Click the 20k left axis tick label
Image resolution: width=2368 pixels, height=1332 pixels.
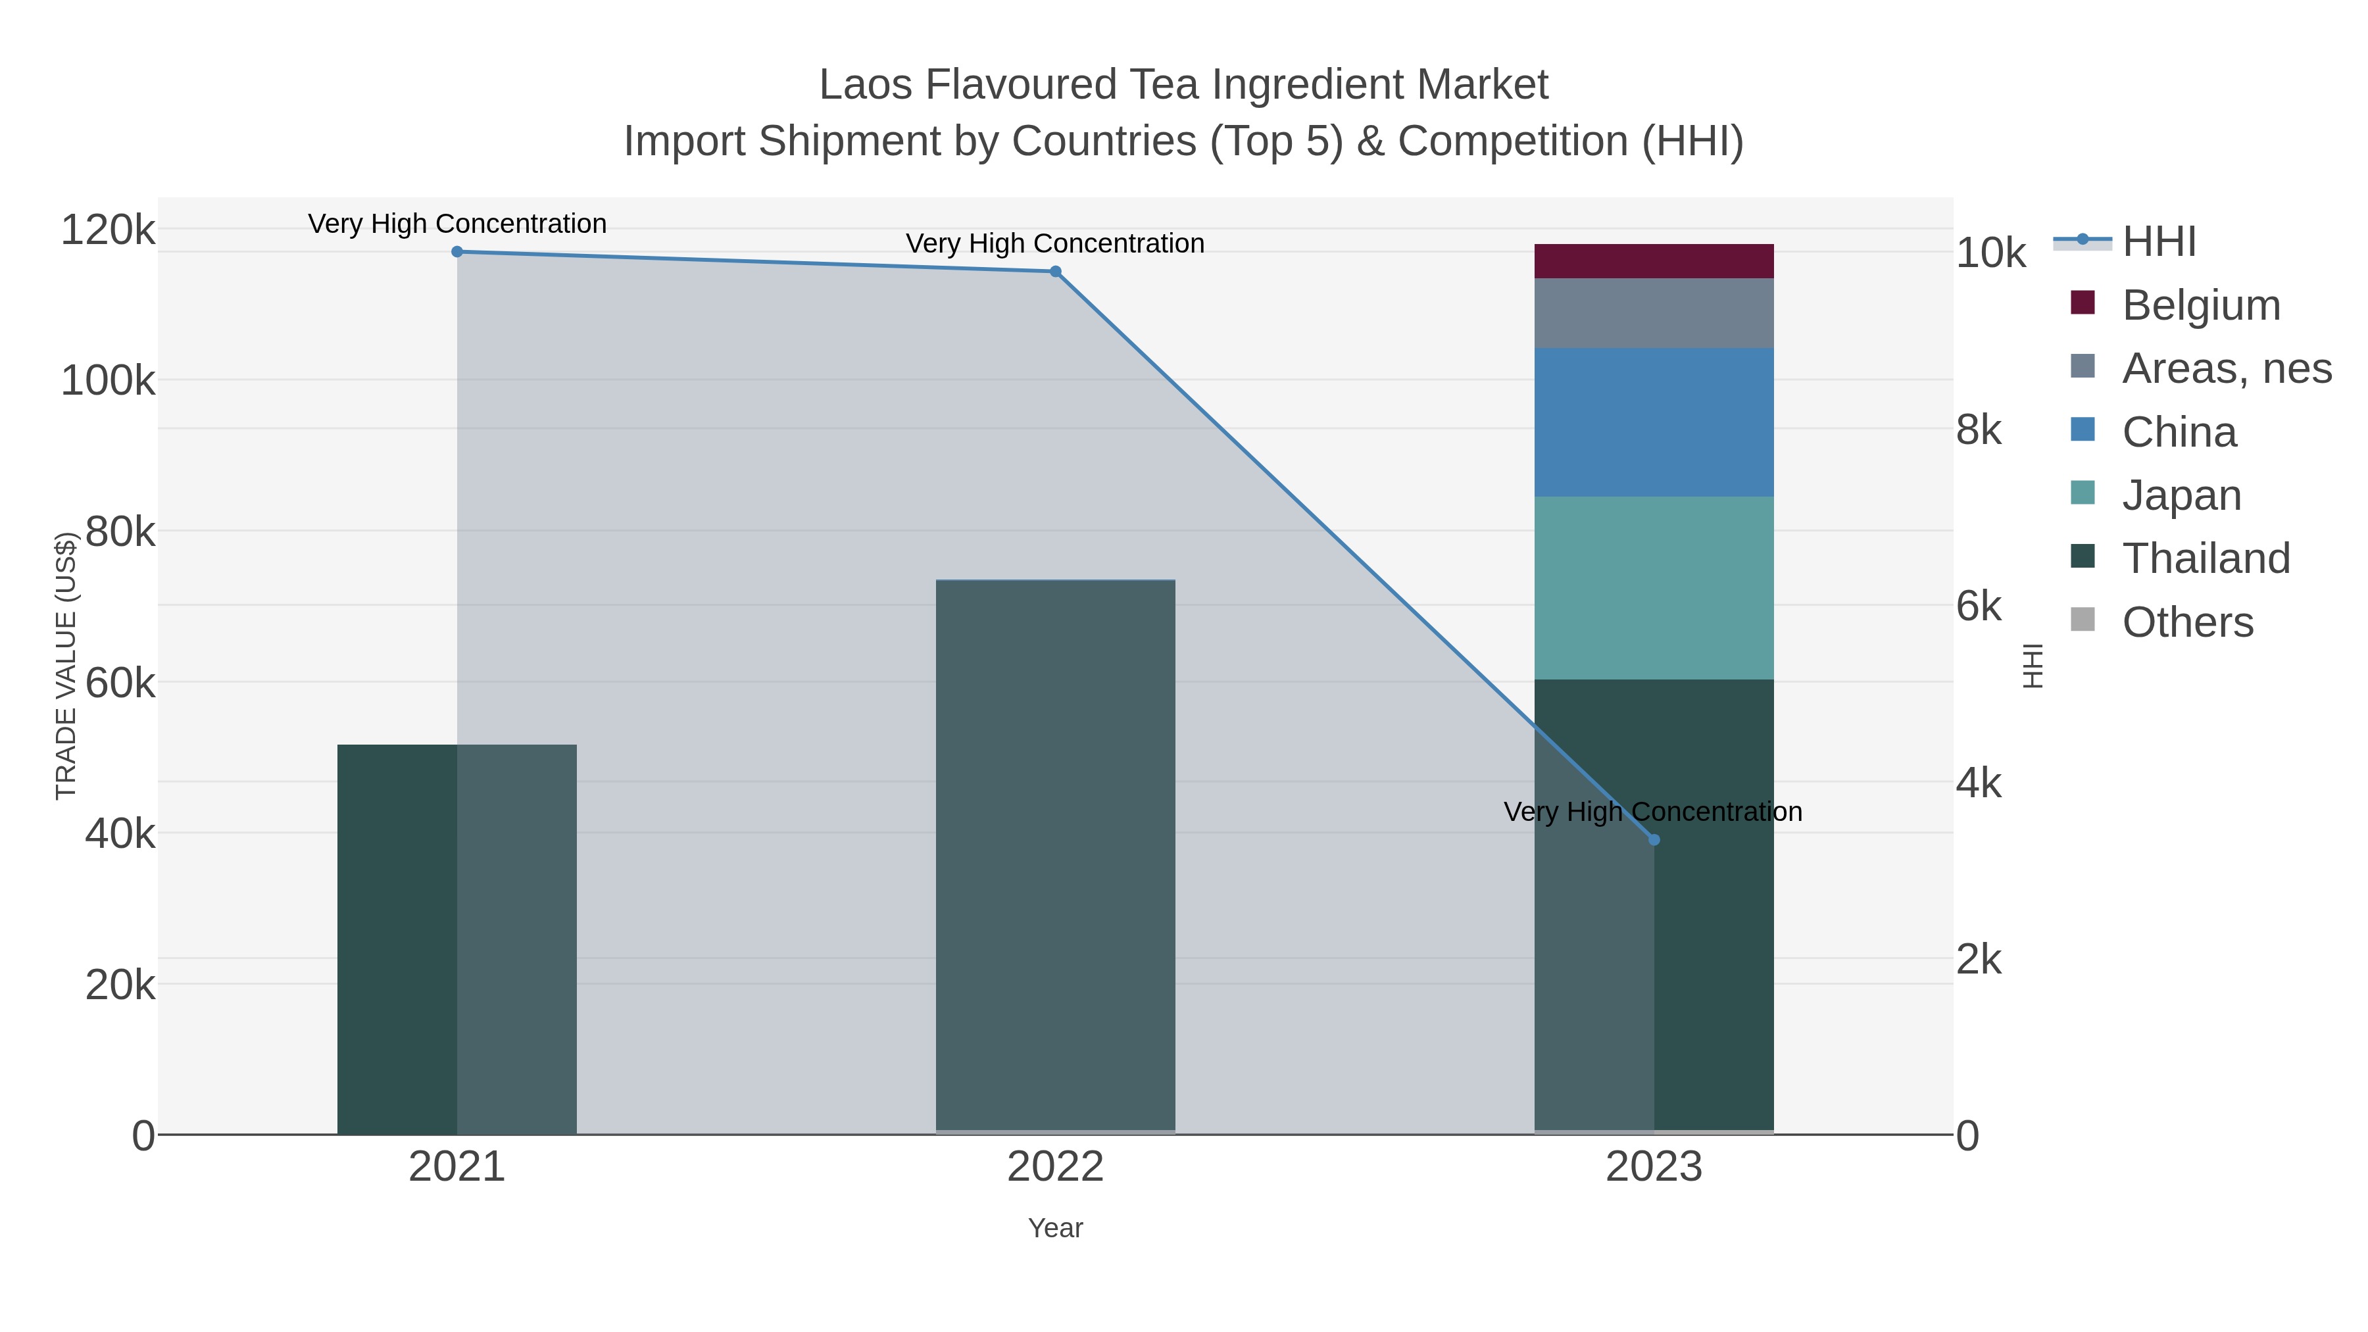pyautogui.click(x=120, y=985)
